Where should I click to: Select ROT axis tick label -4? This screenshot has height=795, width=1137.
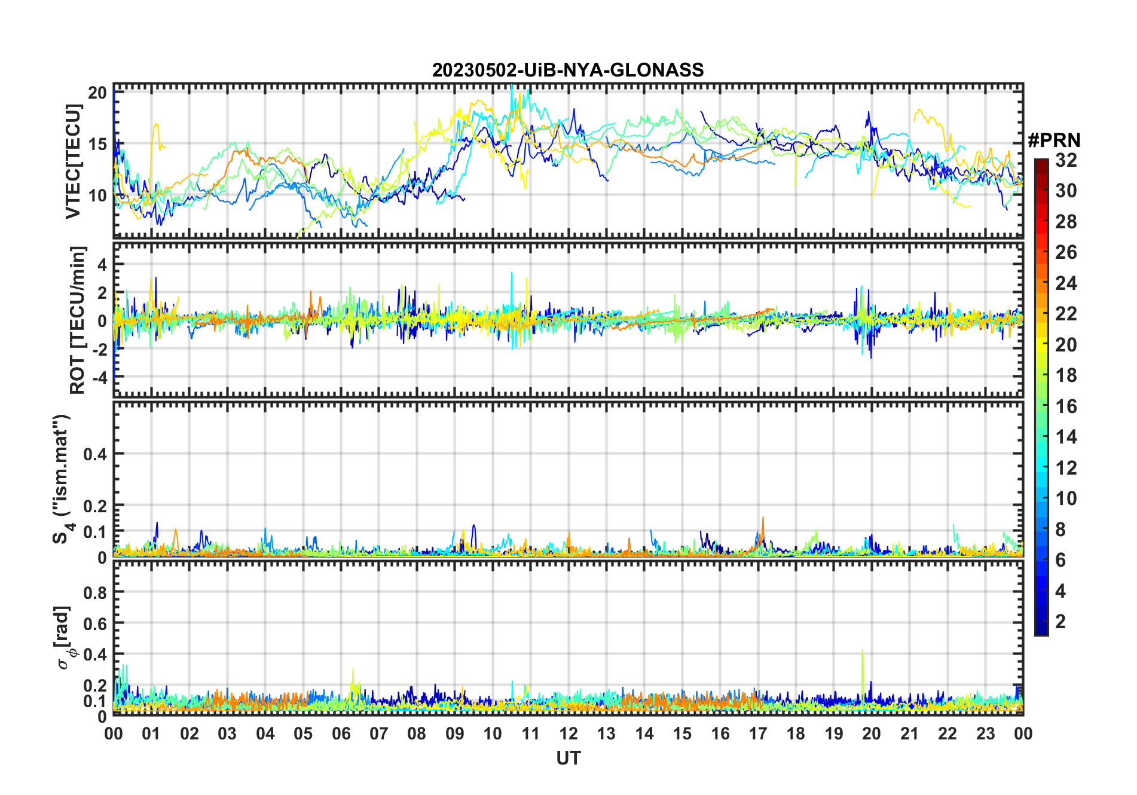[99, 378]
